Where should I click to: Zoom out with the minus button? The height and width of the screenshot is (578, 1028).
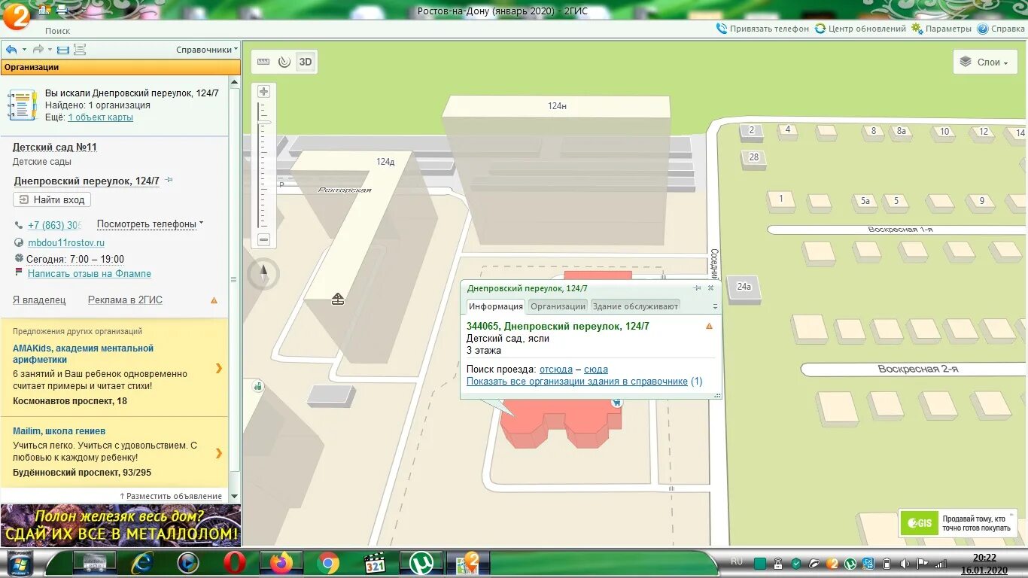(x=263, y=239)
